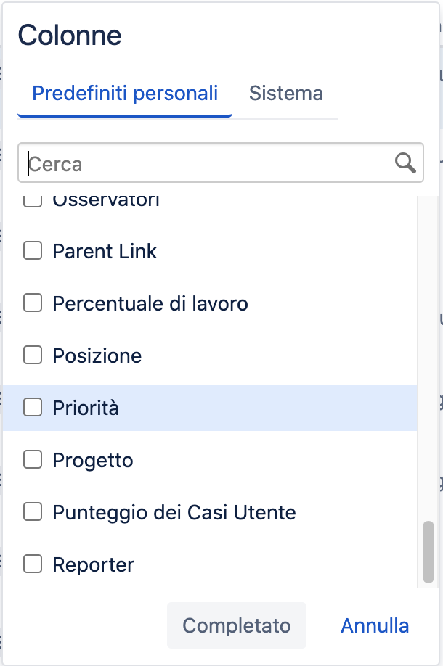This screenshot has height=666, width=443.
Task: Open the Predefiniti personali tab
Action: (125, 93)
